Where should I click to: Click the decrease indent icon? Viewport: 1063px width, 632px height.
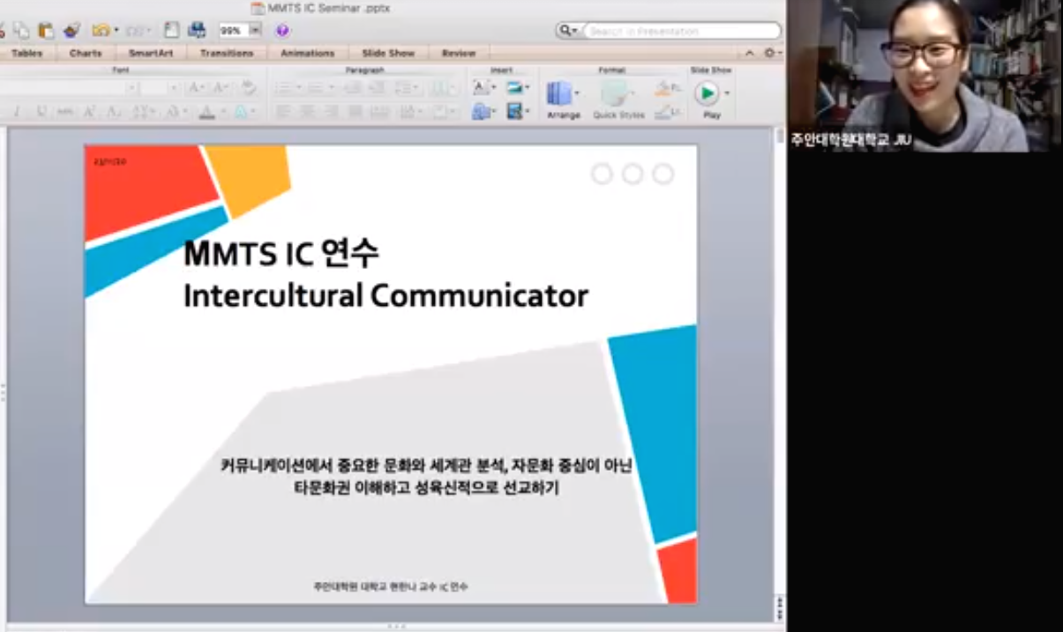coord(353,87)
